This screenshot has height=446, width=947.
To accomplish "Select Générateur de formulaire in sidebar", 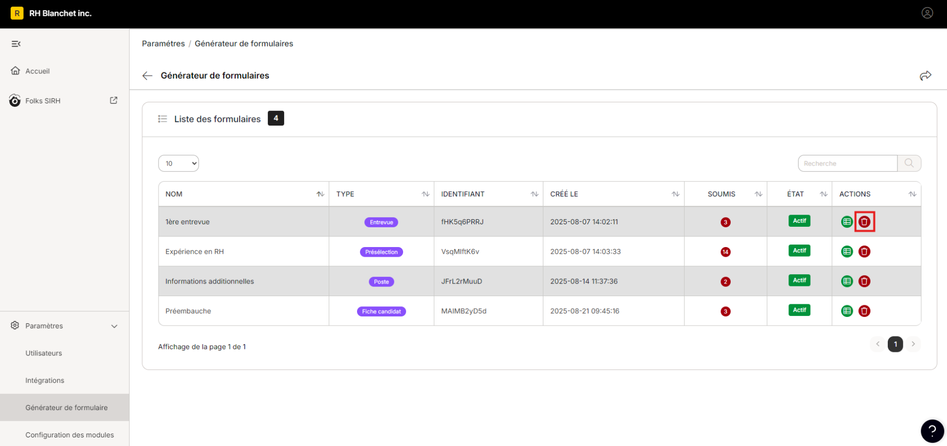I will point(65,408).
